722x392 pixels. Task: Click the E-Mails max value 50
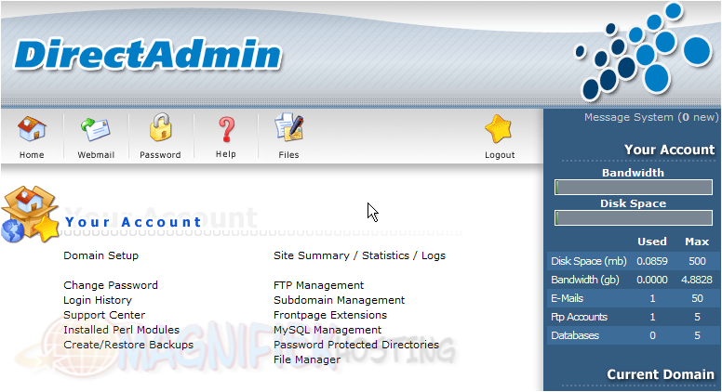pos(697,298)
